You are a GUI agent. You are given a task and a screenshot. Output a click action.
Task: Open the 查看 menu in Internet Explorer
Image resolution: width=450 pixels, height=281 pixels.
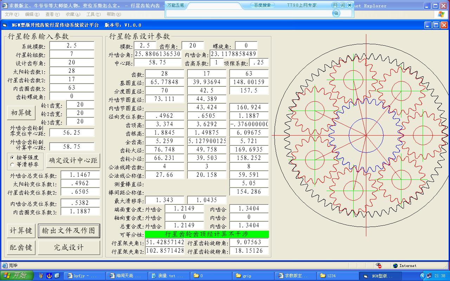(52, 14)
